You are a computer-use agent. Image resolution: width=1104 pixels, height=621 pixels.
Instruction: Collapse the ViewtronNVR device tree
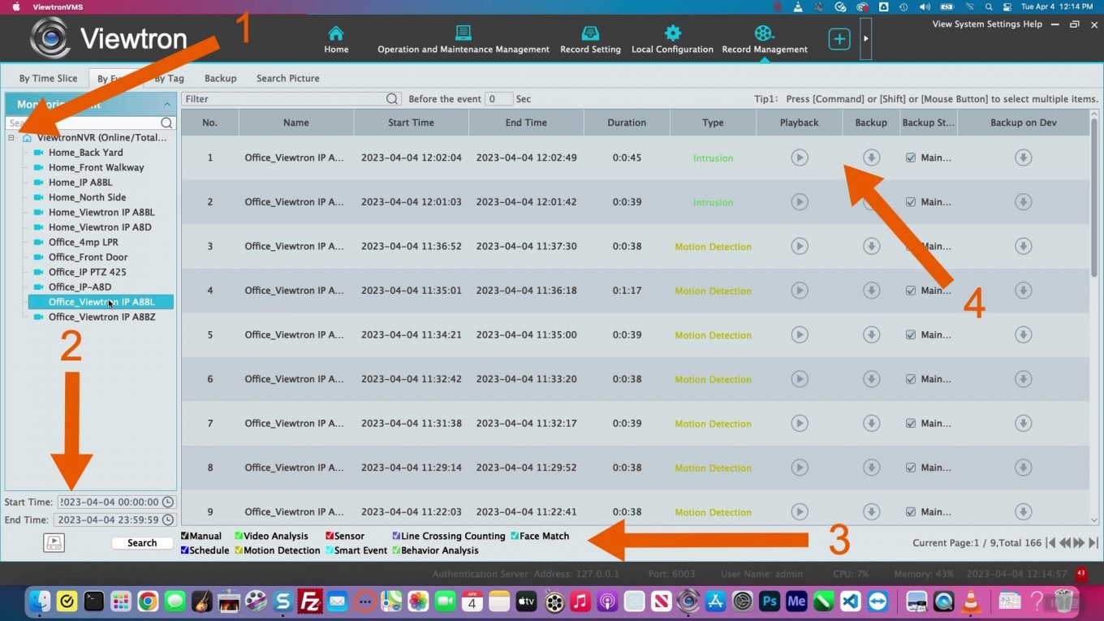coord(11,137)
